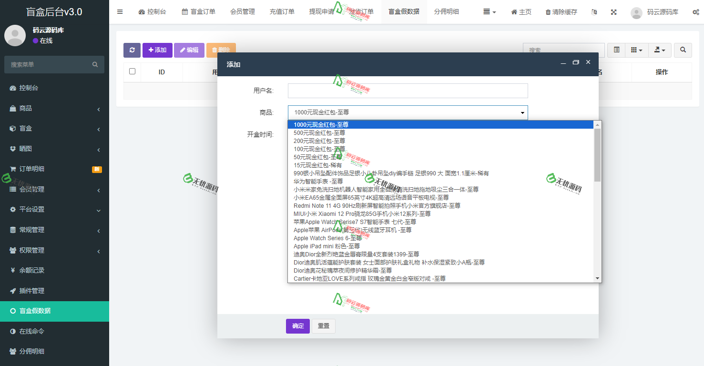704x366 pixels.
Task: Toggle the select-all checkbox in table header
Action: click(132, 71)
